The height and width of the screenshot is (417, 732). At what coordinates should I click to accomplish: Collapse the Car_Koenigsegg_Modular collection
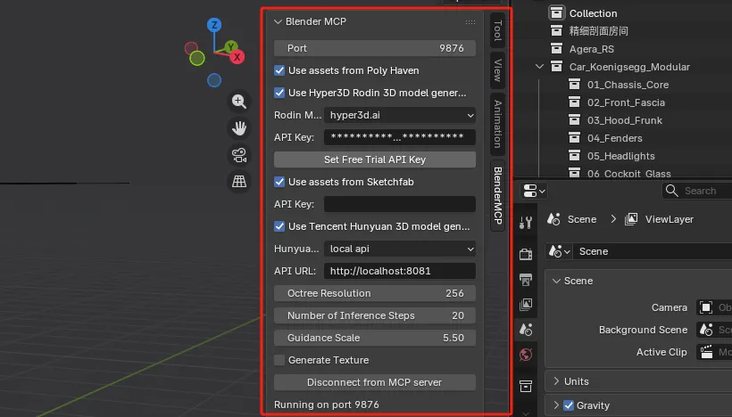point(540,67)
